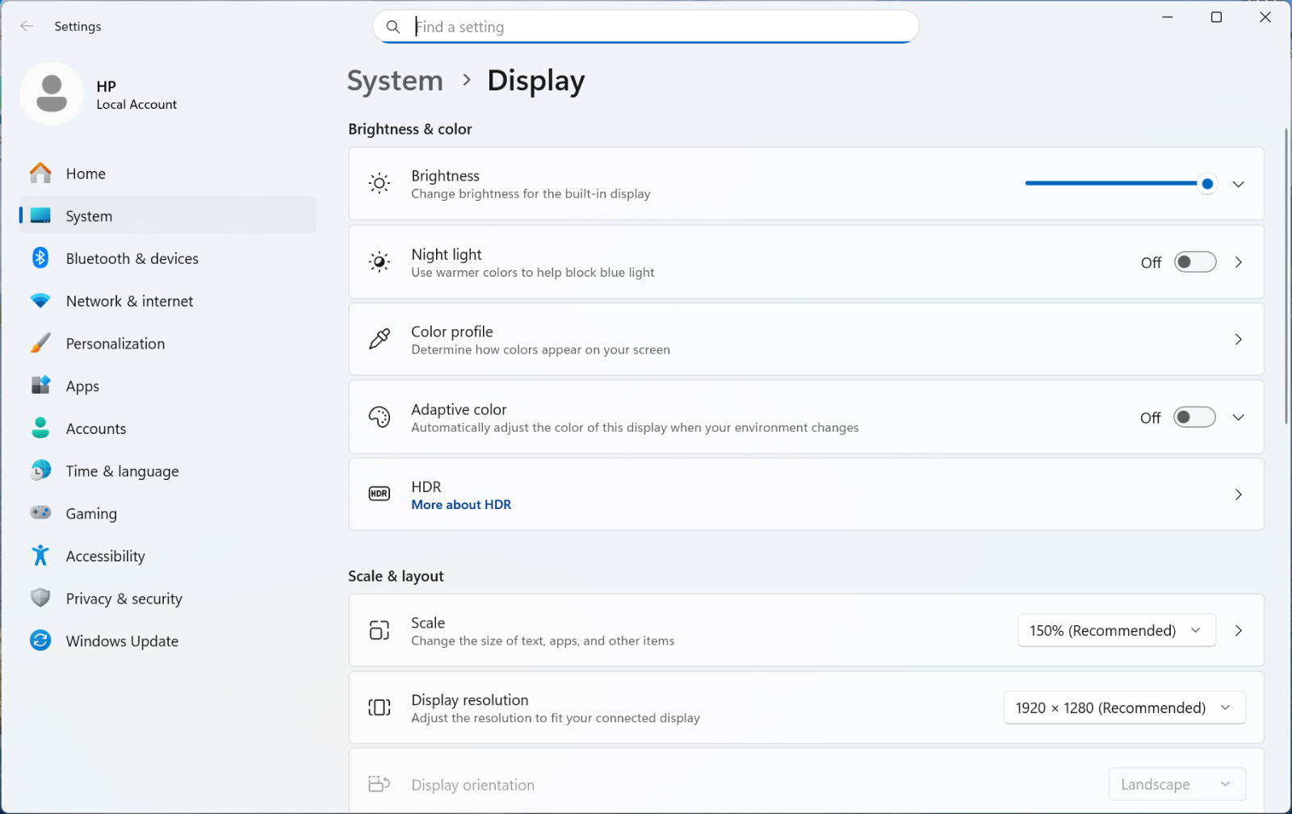Click the Display orientation icon
Screen dimensions: 1292x814
(380, 784)
